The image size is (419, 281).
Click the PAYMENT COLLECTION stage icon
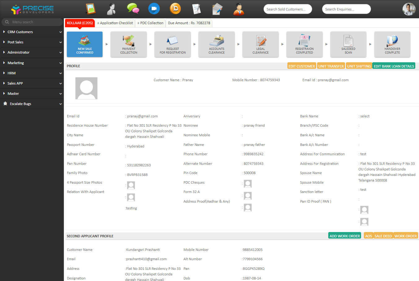(129, 44)
